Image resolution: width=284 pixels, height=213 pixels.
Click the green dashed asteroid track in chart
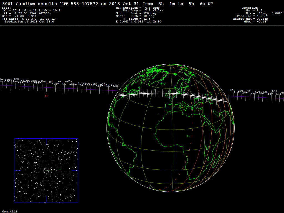pyautogui.click(x=59, y=170)
